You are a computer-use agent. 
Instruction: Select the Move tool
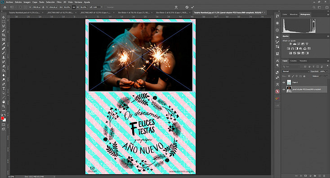[x=3, y=17]
